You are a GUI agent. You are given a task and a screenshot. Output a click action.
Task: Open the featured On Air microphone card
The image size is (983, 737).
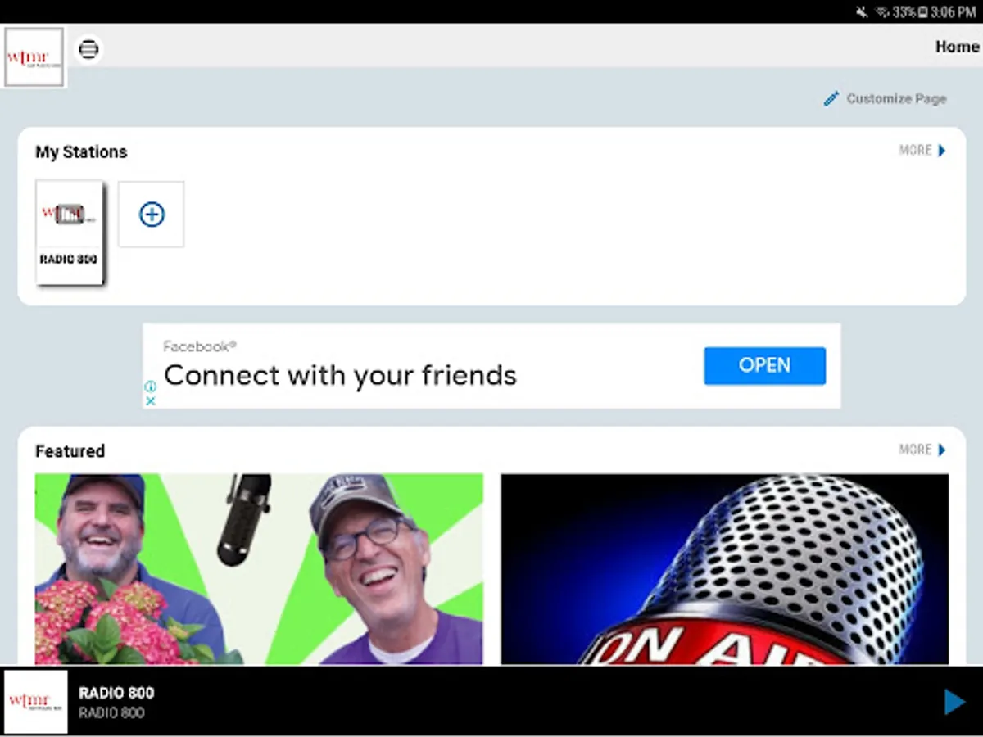(x=725, y=569)
